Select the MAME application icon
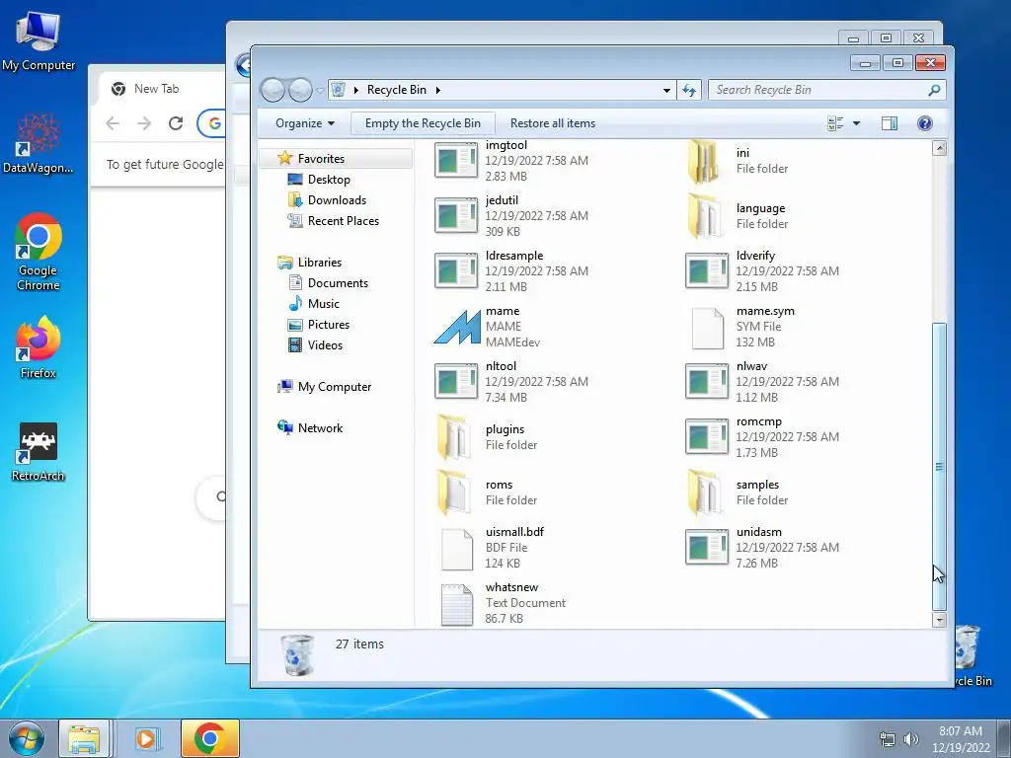 457,327
